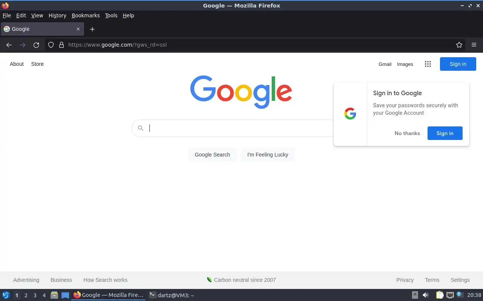
Task: Open a new tab with the plus button
Action: 92,29
